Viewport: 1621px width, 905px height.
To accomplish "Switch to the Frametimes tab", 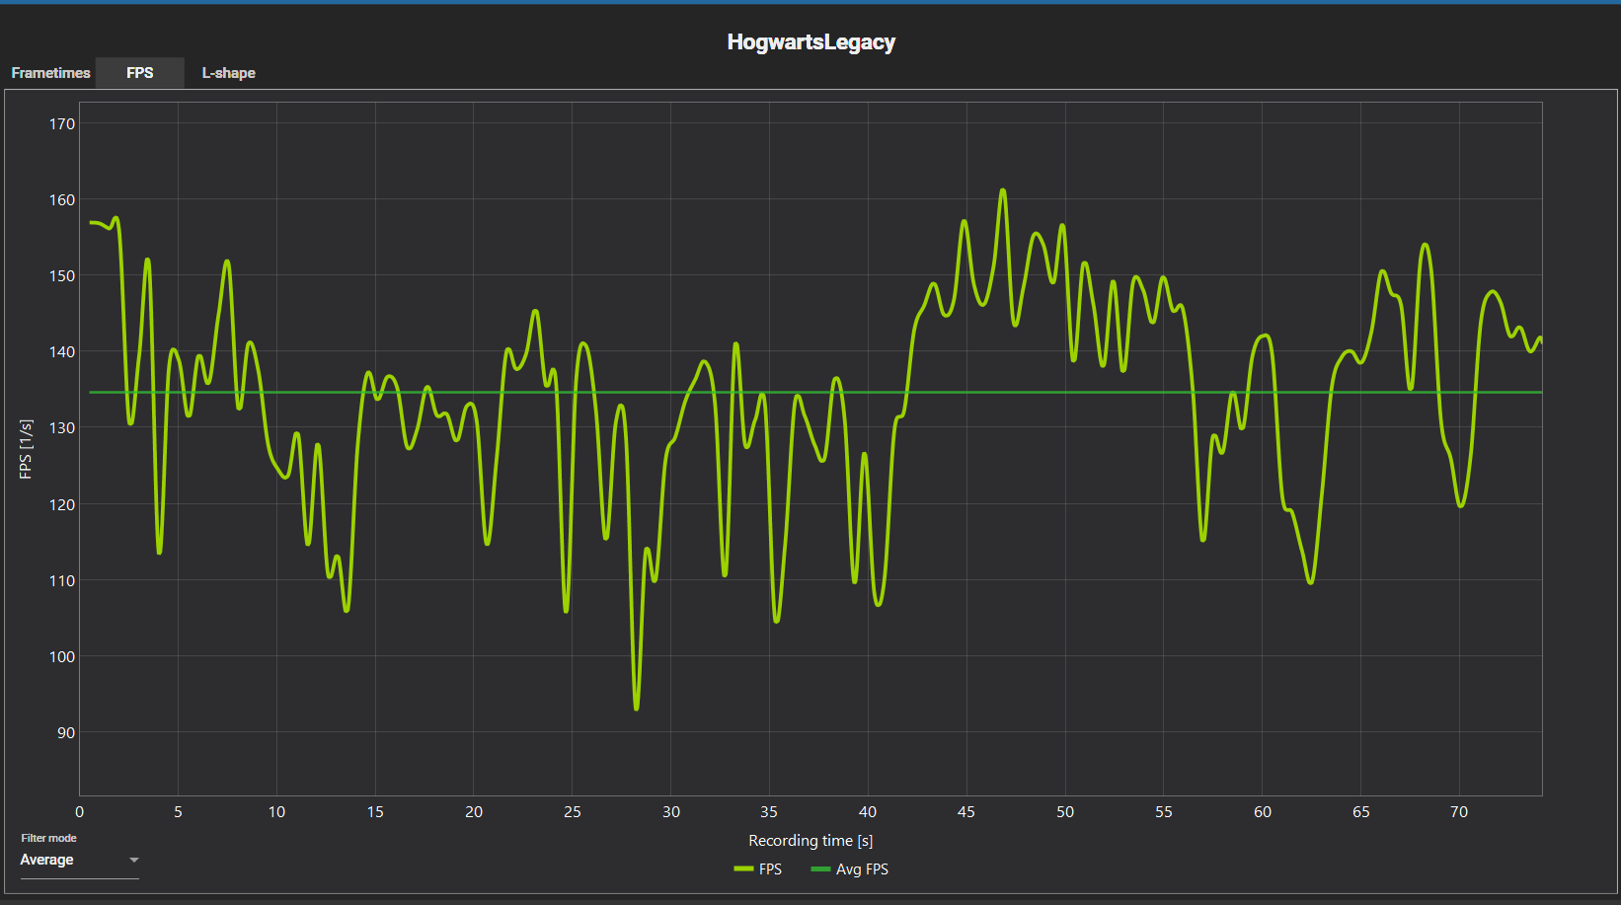I will [50, 73].
